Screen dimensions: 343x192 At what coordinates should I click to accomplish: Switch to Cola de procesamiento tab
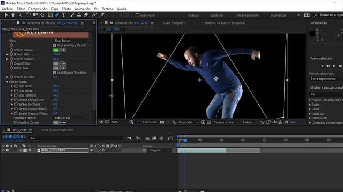57,130
